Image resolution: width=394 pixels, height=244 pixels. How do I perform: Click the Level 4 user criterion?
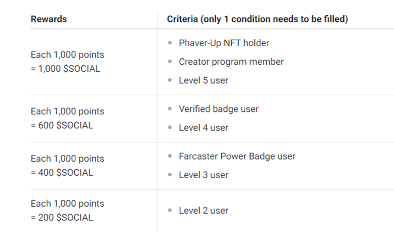tap(204, 128)
